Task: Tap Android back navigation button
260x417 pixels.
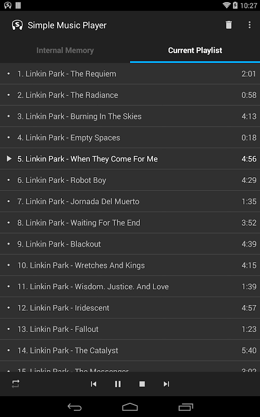Action: [74, 407]
